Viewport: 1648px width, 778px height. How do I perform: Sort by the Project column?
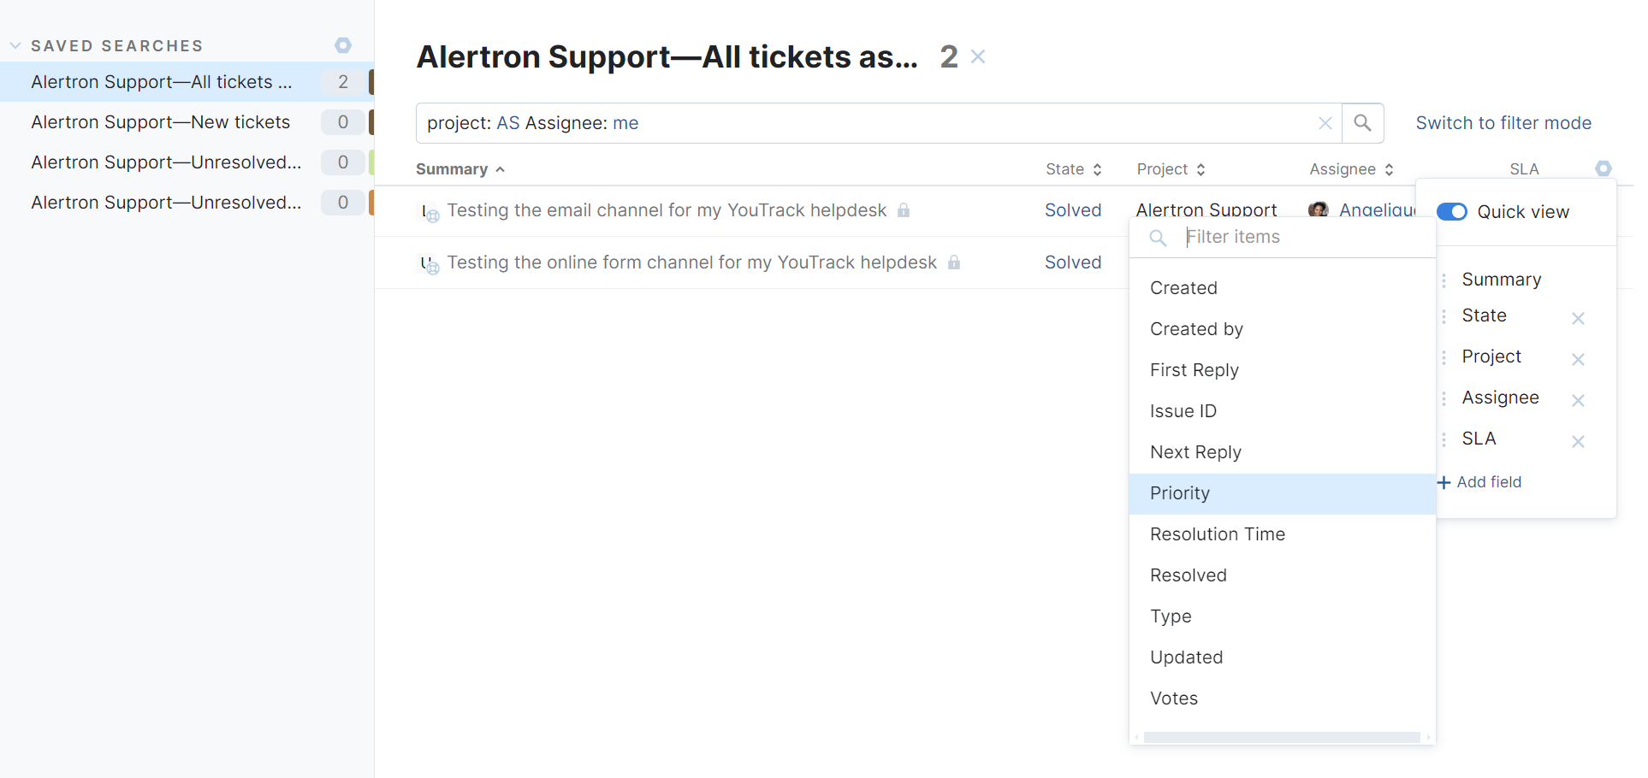(1171, 169)
